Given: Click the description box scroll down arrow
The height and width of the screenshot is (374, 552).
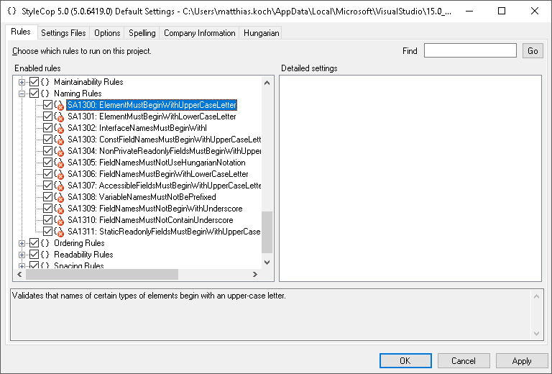Looking at the screenshot, I should click(x=536, y=333).
